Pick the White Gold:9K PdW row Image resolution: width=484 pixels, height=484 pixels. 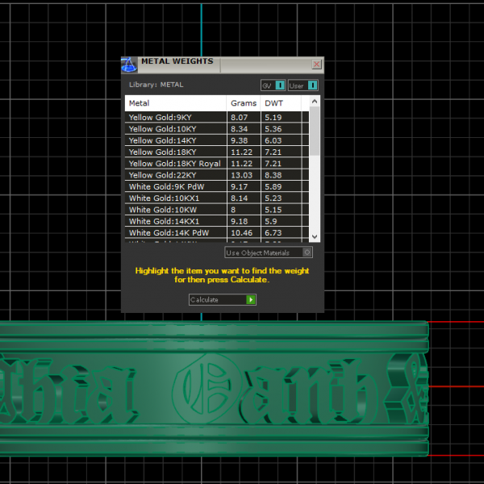pos(175,186)
